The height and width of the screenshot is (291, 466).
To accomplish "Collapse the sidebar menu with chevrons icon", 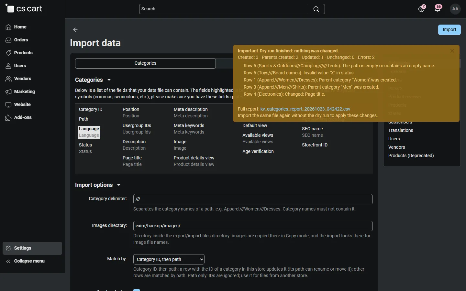I will click(8, 261).
